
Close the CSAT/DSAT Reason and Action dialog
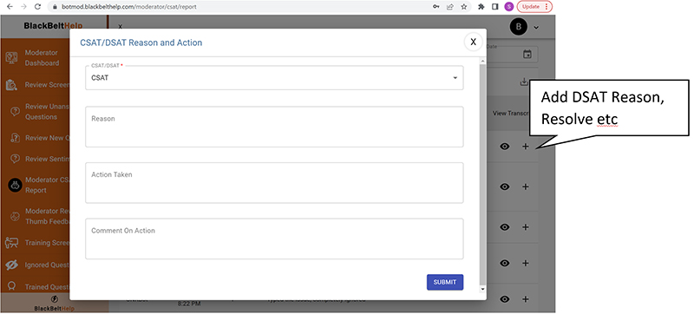point(473,42)
